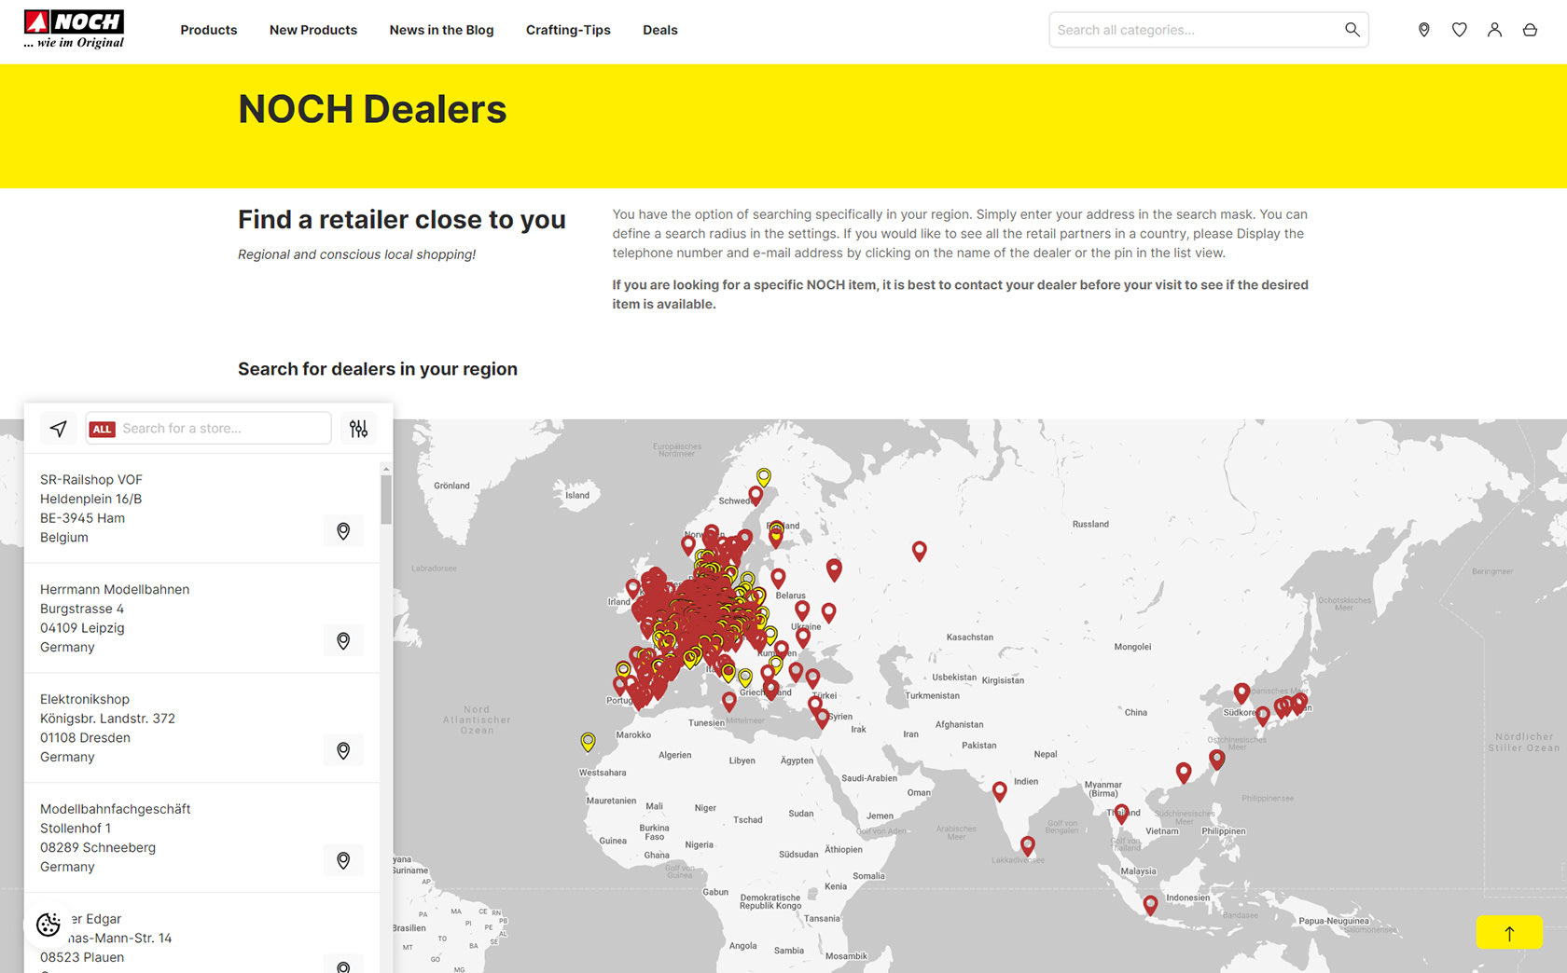Click the yellow back-to-top arrow button

click(1509, 932)
